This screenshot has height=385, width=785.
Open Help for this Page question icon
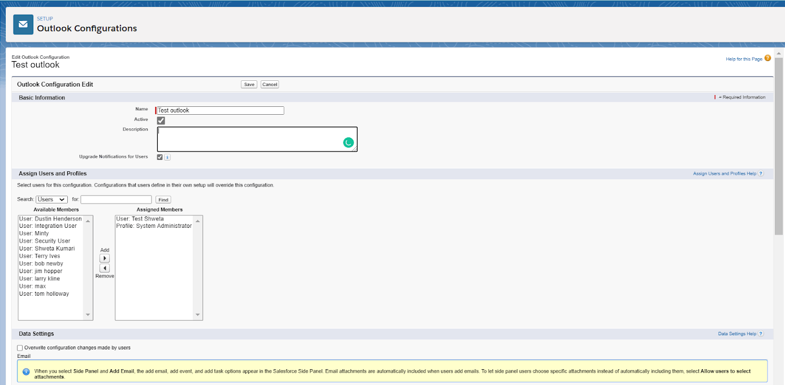tap(767, 58)
